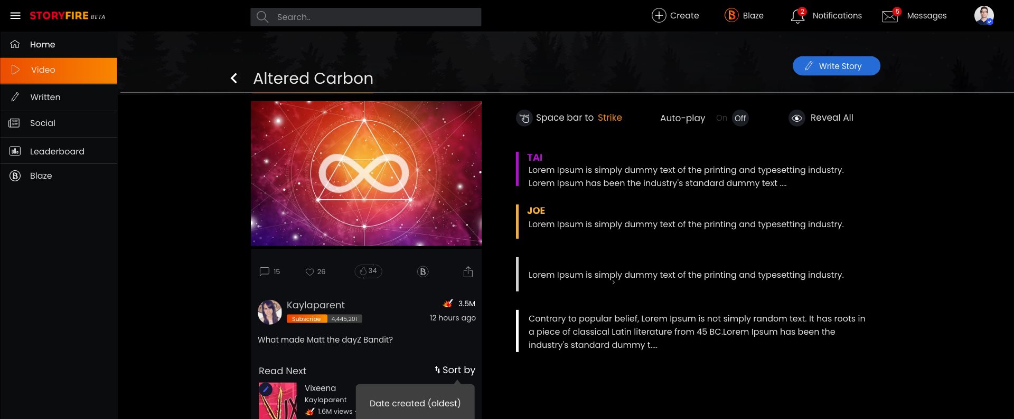Click the Subscribe button

click(306, 319)
